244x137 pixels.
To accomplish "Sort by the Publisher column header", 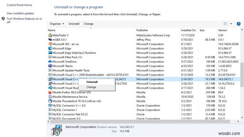I will coord(142,30).
